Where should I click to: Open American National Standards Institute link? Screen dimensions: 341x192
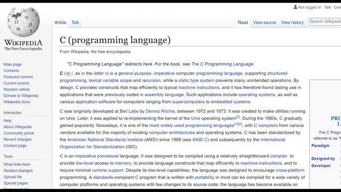pyautogui.click(x=105, y=140)
